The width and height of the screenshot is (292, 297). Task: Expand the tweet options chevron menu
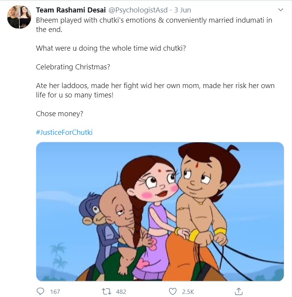tap(280, 9)
